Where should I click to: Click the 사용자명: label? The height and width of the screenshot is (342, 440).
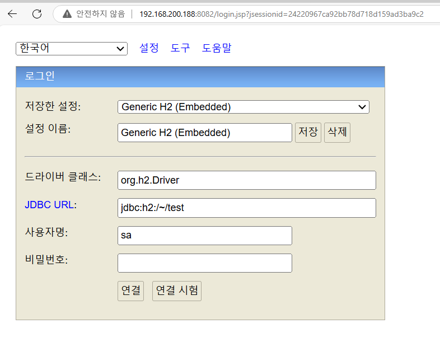[x=46, y=232]
